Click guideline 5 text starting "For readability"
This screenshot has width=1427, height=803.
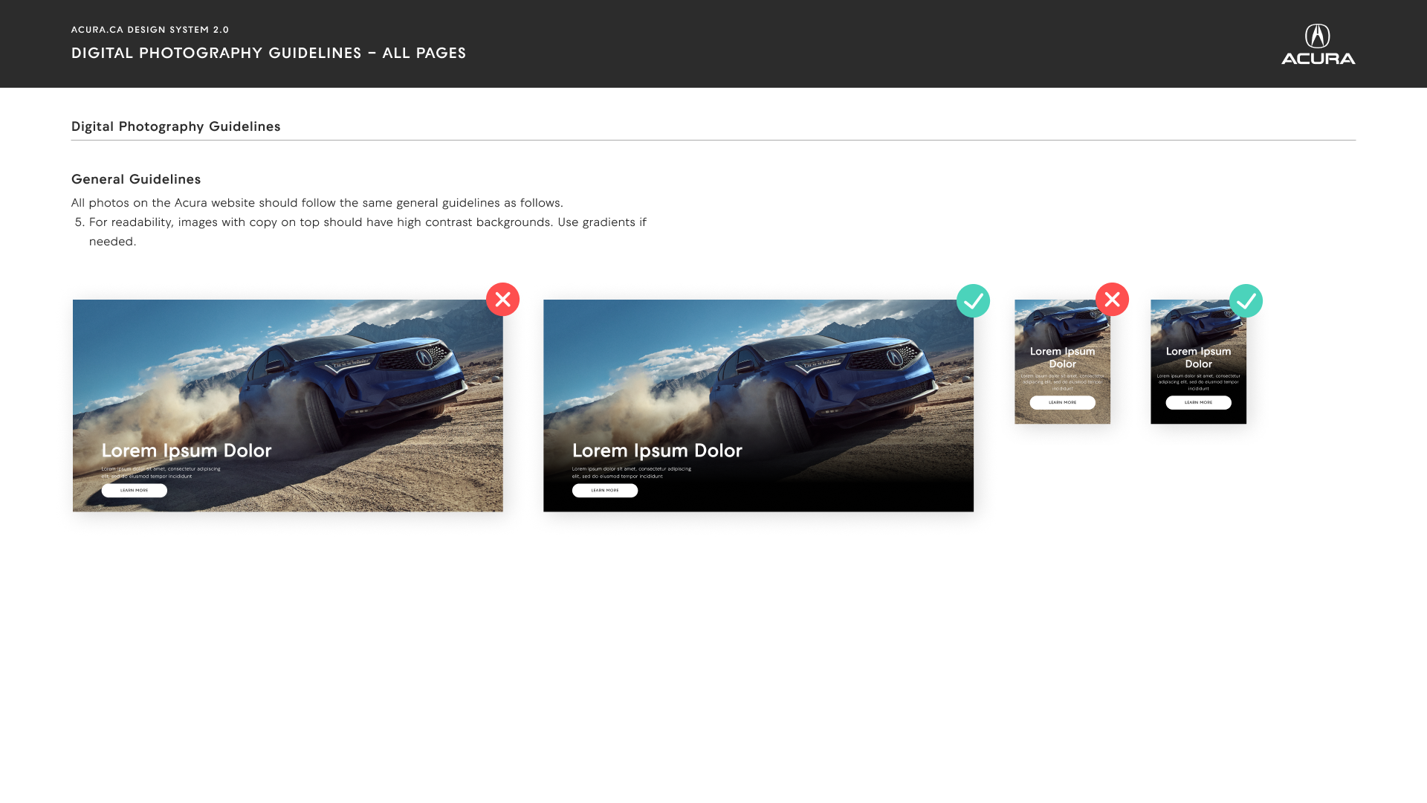click(x=368, y=232)
